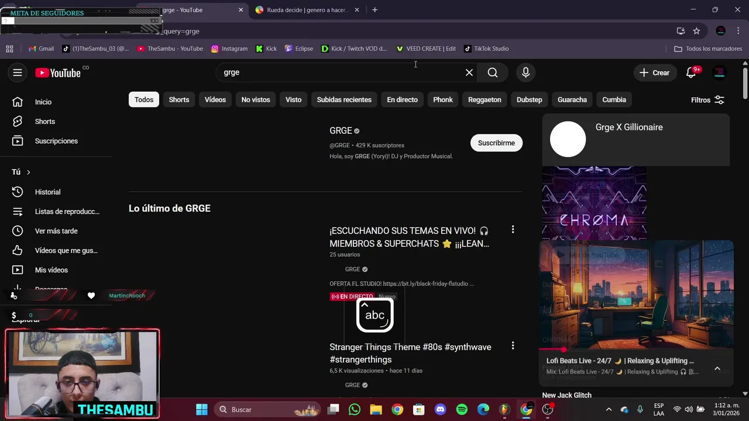Select the Subidas recientes filter chip
This screenshot has height=421, width=749.
(344, 99)
